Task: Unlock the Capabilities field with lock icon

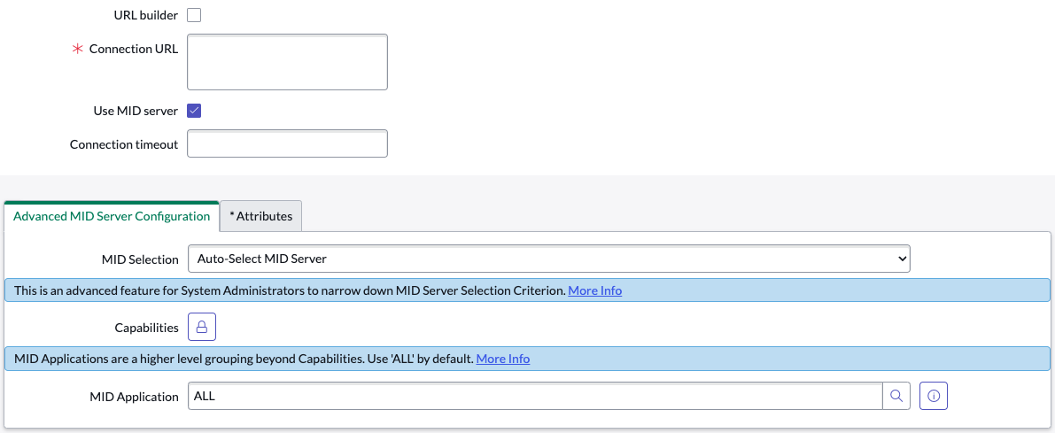Action: pyautogui.click(x=202, y=327)
